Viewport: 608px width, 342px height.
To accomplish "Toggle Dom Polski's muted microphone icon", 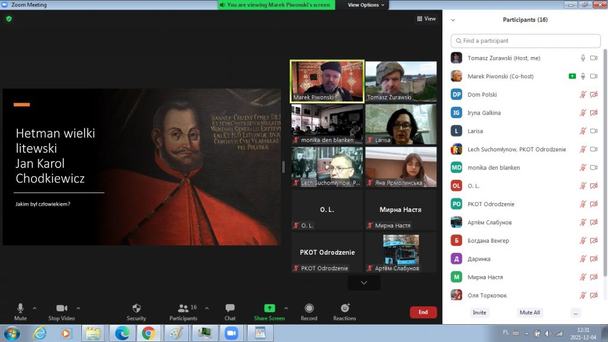I will pyautogui.click(x=582, y=94).
